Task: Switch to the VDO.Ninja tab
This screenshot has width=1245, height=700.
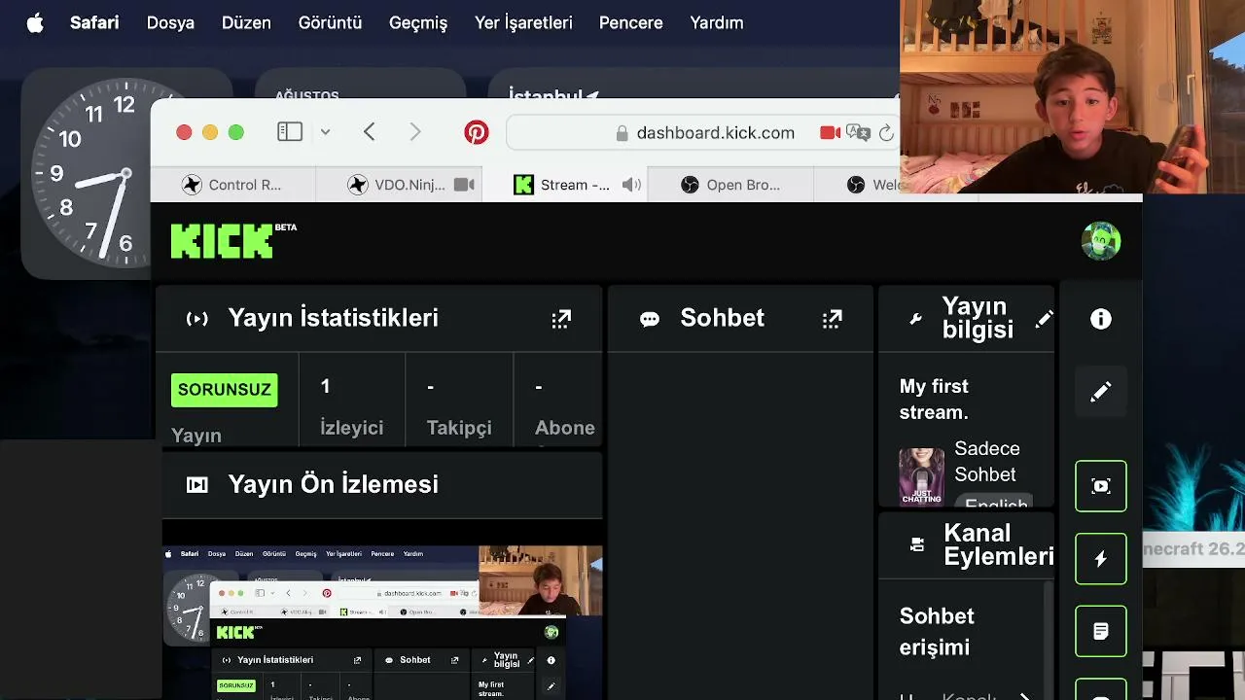Action: (x=399, y=185)
